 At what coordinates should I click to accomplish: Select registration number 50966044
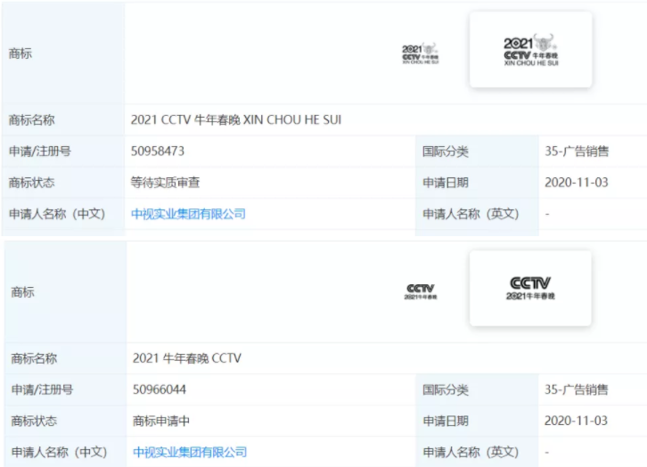[160, 389]
